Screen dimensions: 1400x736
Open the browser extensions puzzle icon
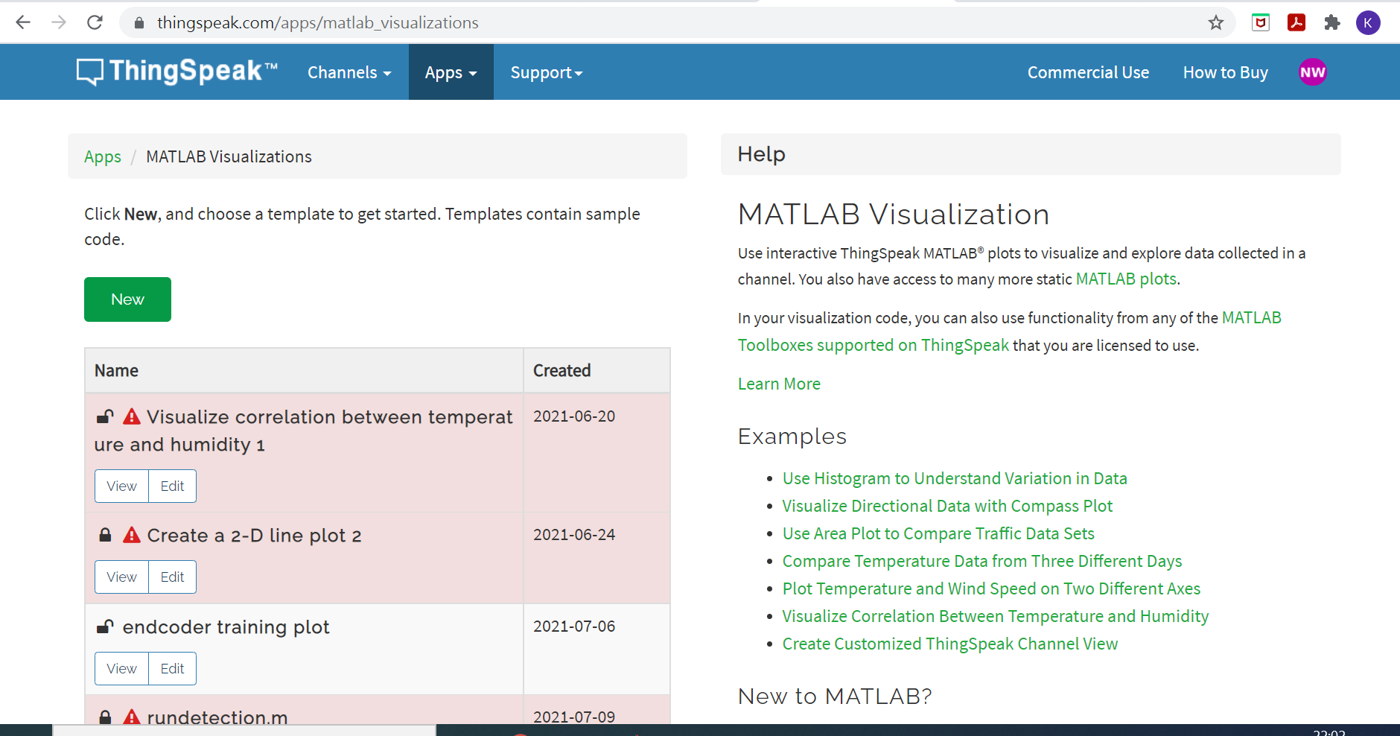(x=1332, y=23)
